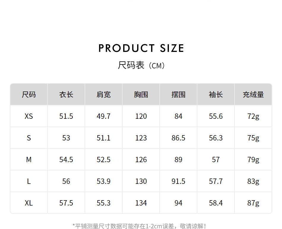Click the XS size row label
Image resolution: width=282 pixels, height=229 pixels.
tap(29, 116)
